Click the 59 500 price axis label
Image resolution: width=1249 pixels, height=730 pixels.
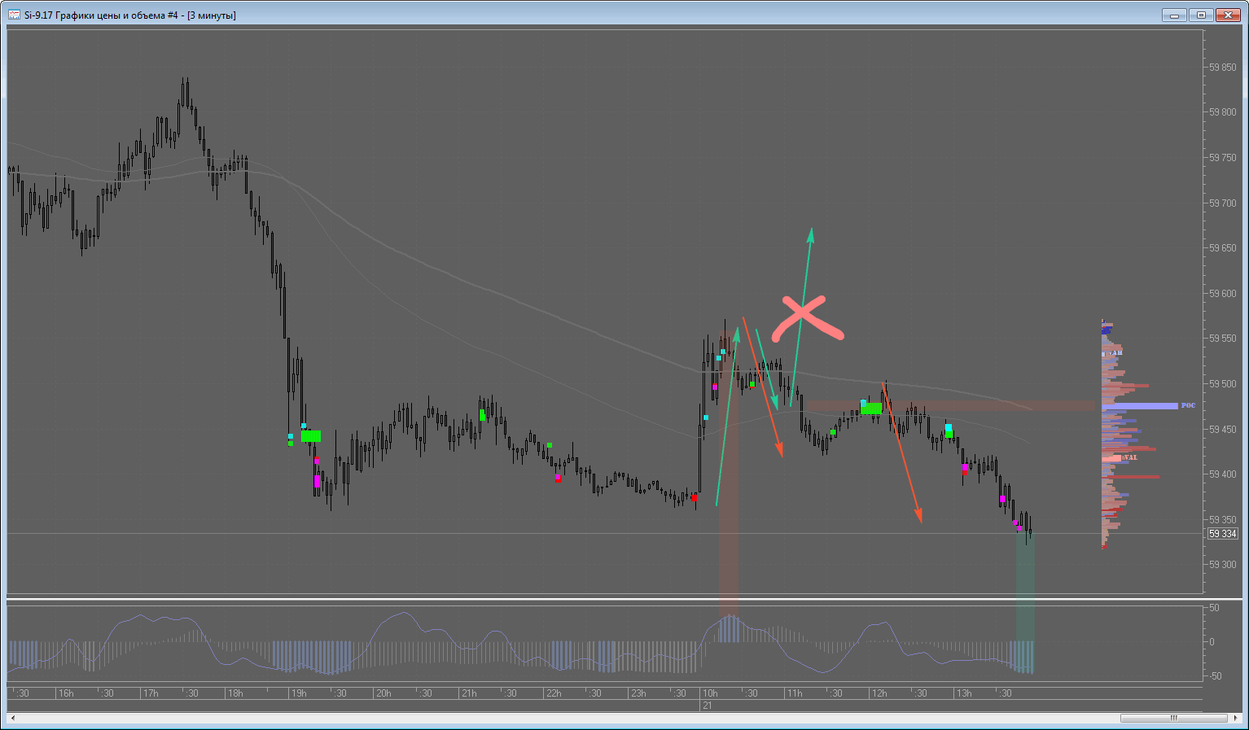(1223, 384)
